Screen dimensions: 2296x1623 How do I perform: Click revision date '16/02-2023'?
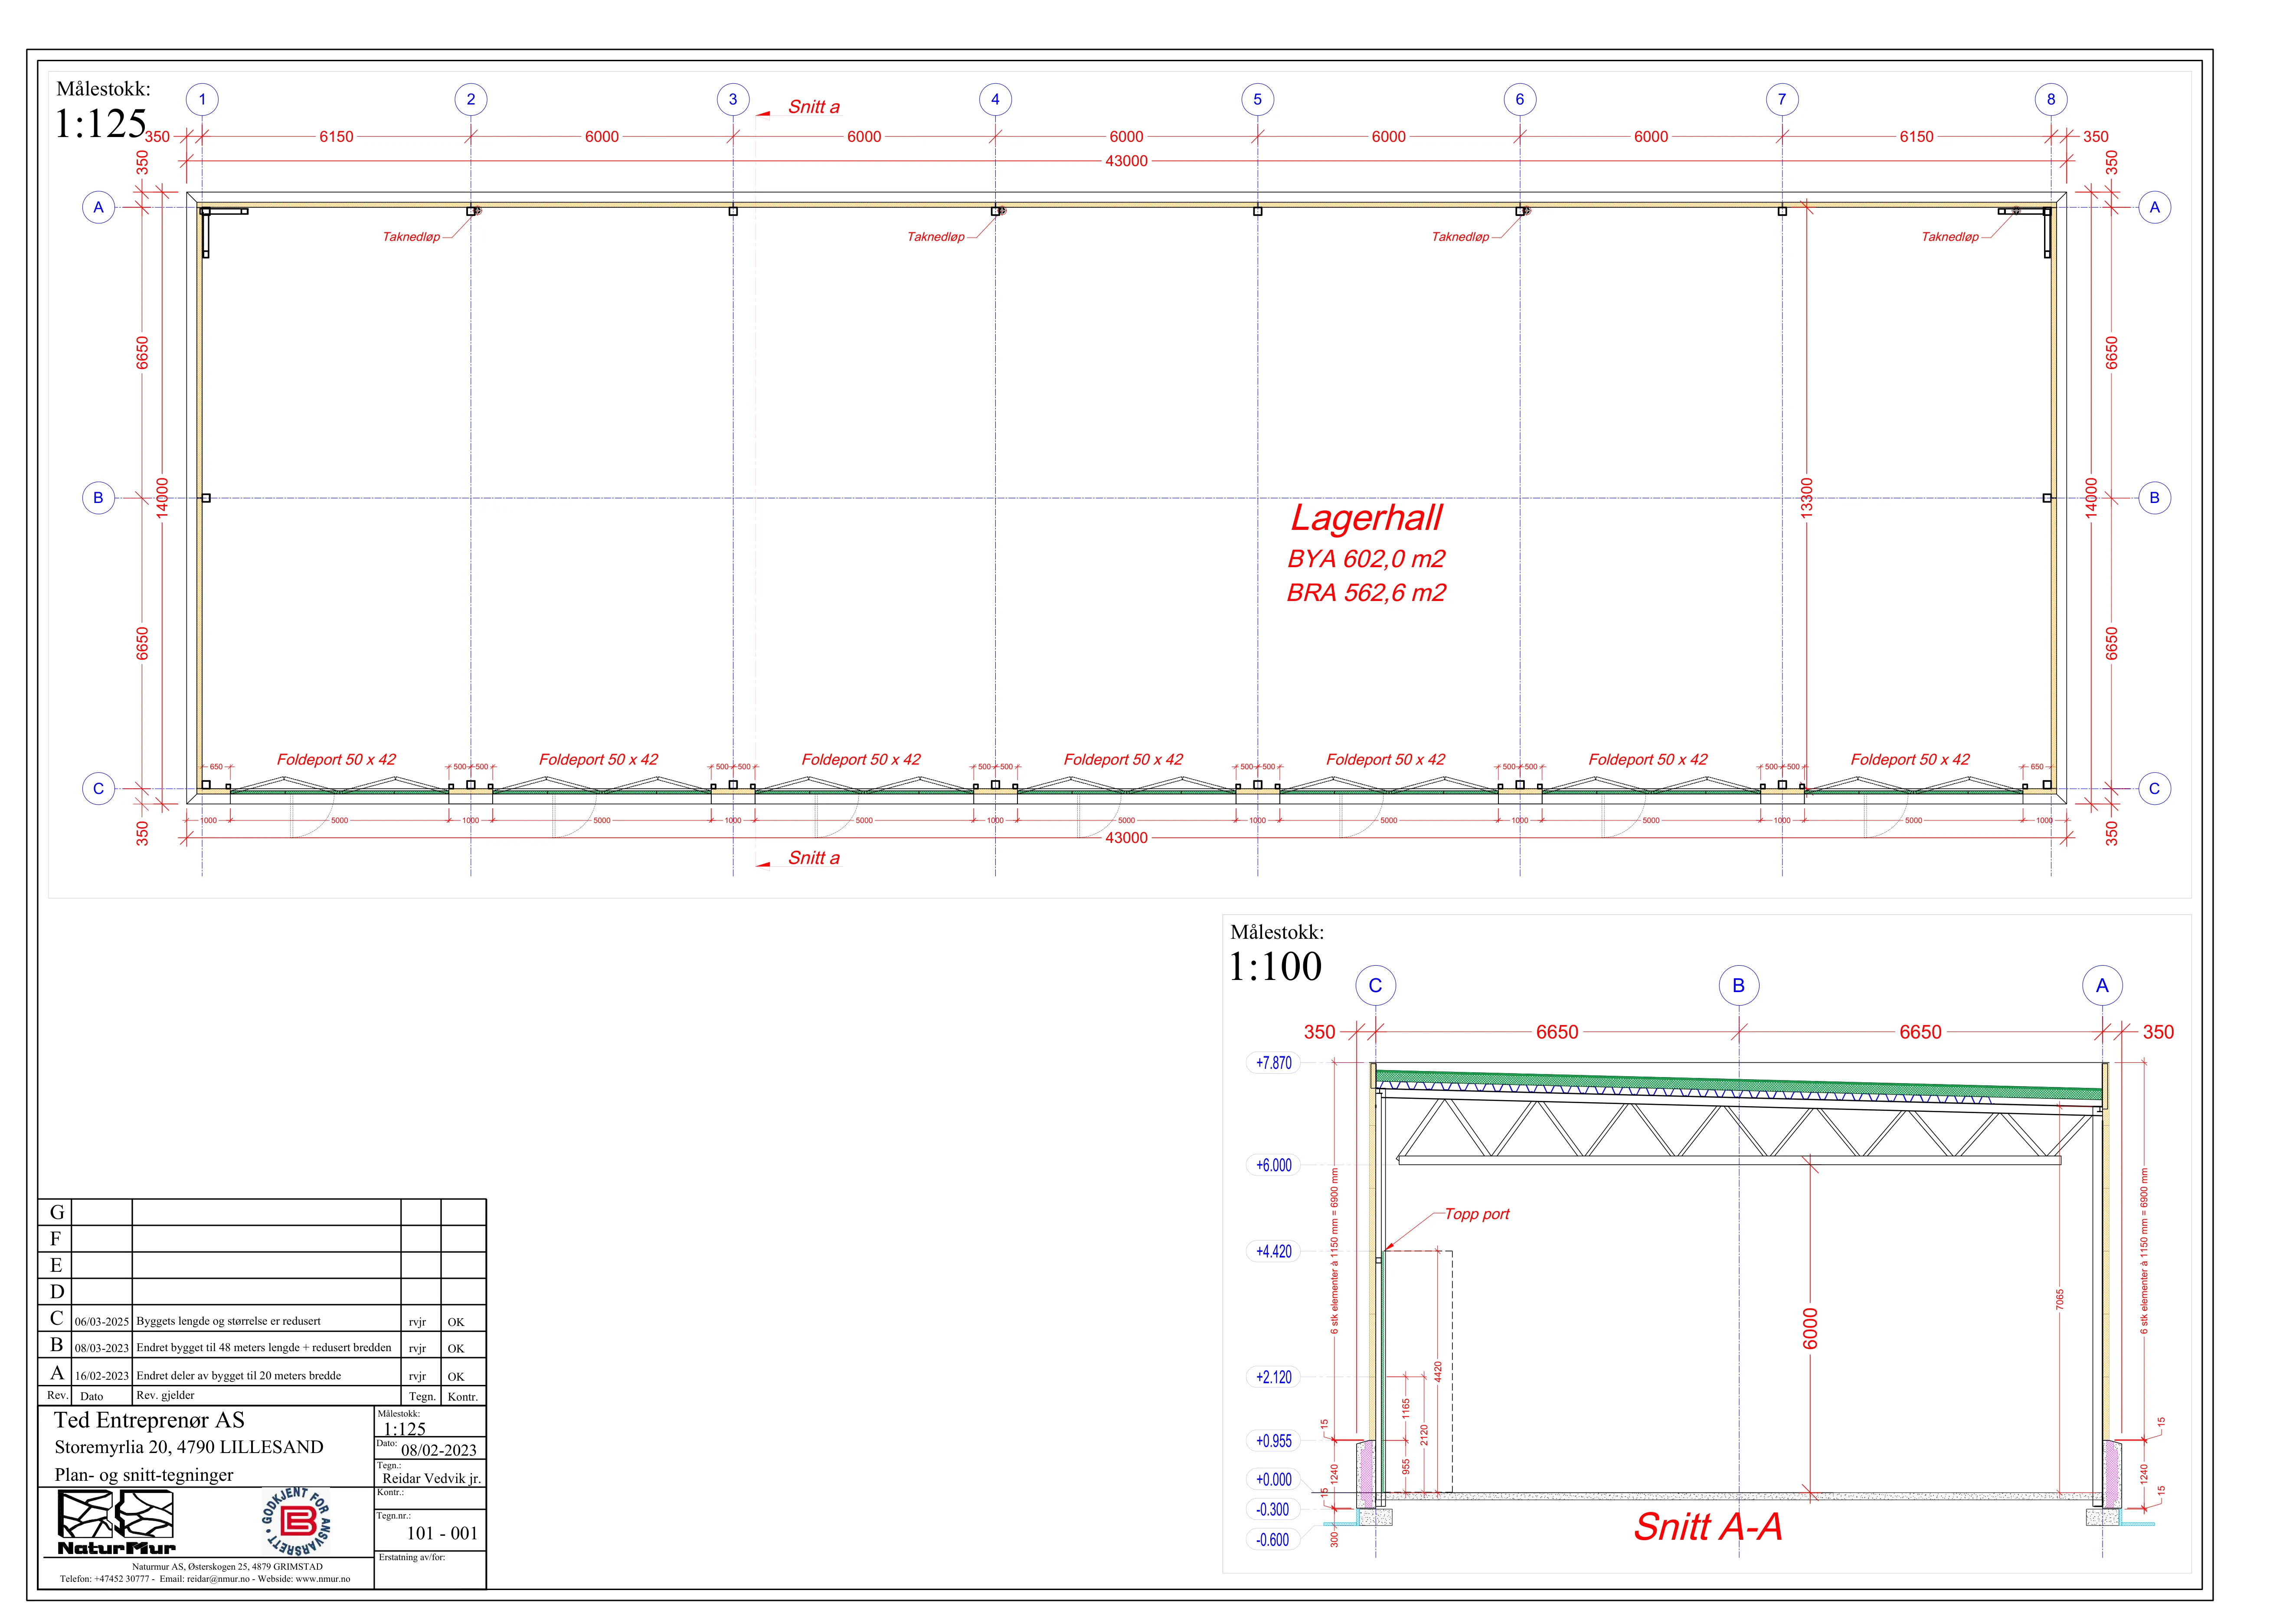102,1376
